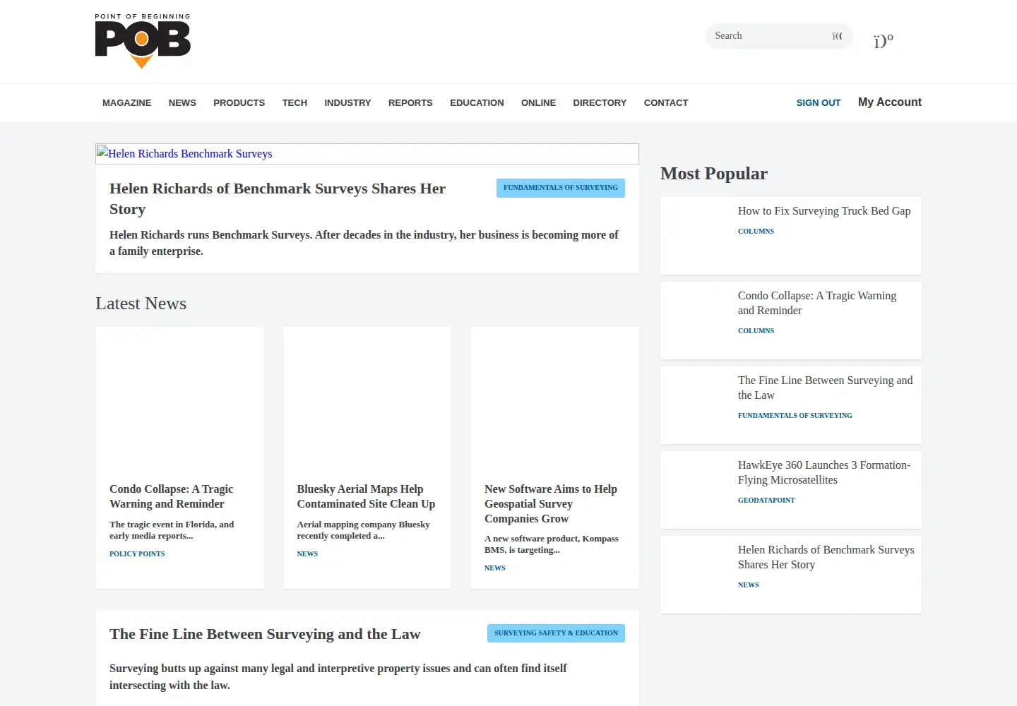Open the REPORTS menu
Viewport: 1017px width, 706px height.
(x=410, y=103)
